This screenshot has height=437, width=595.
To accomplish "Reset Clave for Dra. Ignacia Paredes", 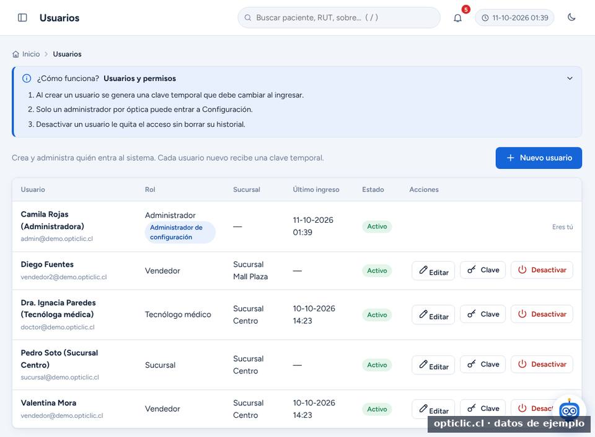I will (x=483, y=314).
